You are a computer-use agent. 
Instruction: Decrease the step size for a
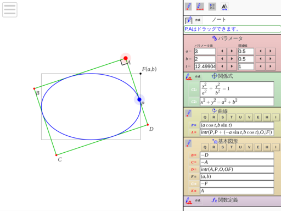(260, 51)
